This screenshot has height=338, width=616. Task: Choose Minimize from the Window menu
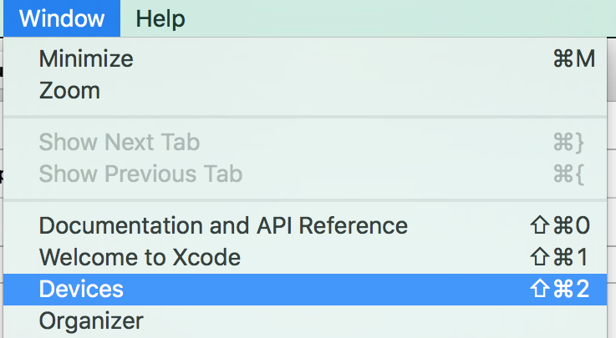[x=86, y=59]
